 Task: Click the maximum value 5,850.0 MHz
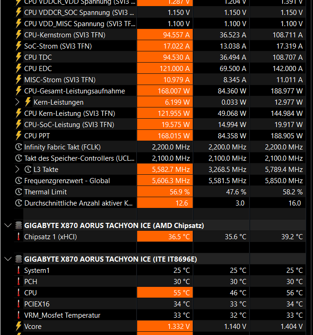click(284, 181)
